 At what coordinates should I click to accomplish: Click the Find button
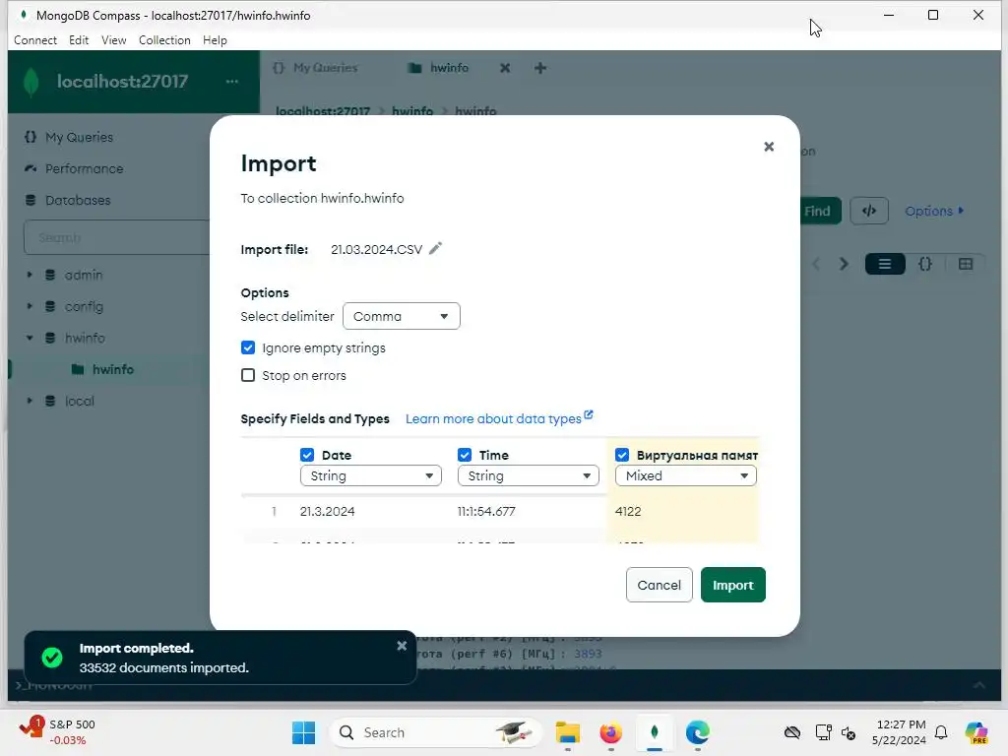[820, 211]
